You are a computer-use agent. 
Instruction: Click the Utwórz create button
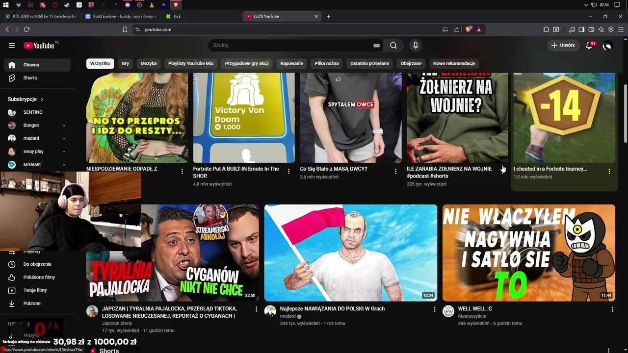tap(563, 46)
